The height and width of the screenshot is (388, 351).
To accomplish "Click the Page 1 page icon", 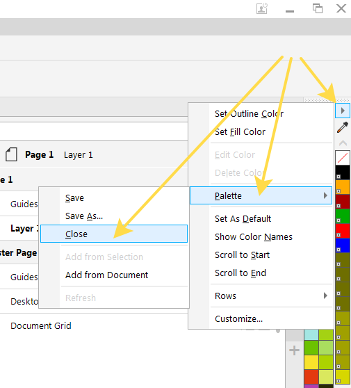I will pyautogui.click(x=11, y=154).
